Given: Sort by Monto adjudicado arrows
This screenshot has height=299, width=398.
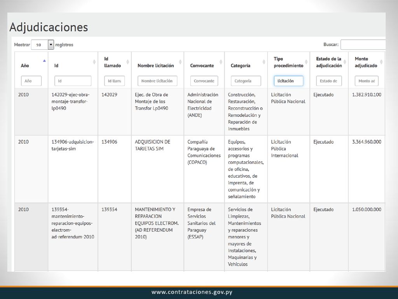Looking at the screenshot, I should point(381,62).
